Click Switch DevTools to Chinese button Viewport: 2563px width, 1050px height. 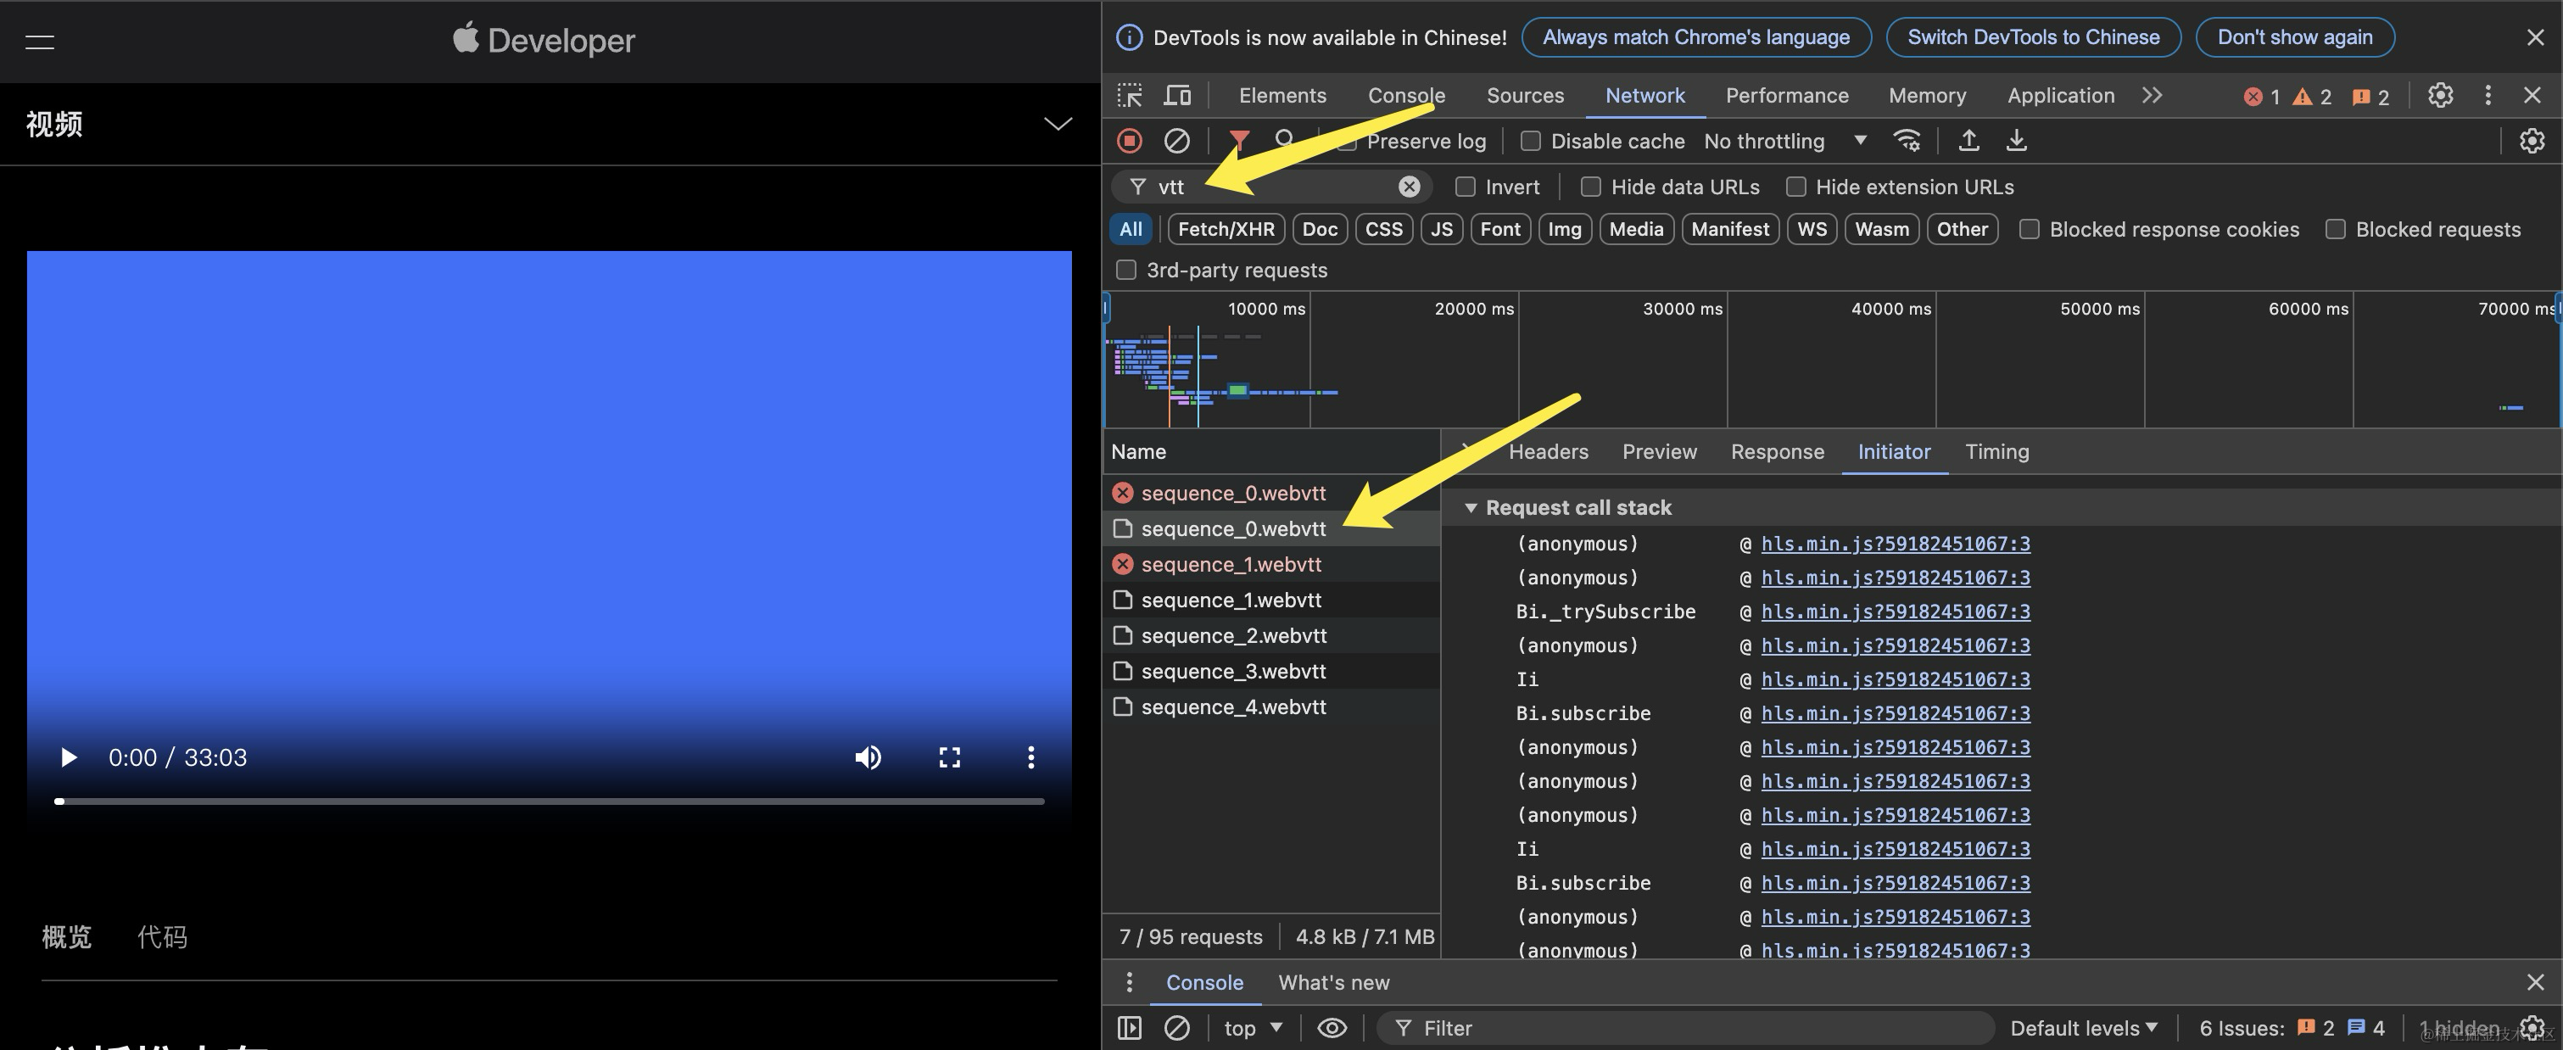[x=2033, y=38]
